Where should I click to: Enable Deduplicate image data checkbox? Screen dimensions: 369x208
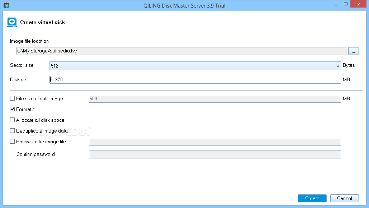coord(13,131)
